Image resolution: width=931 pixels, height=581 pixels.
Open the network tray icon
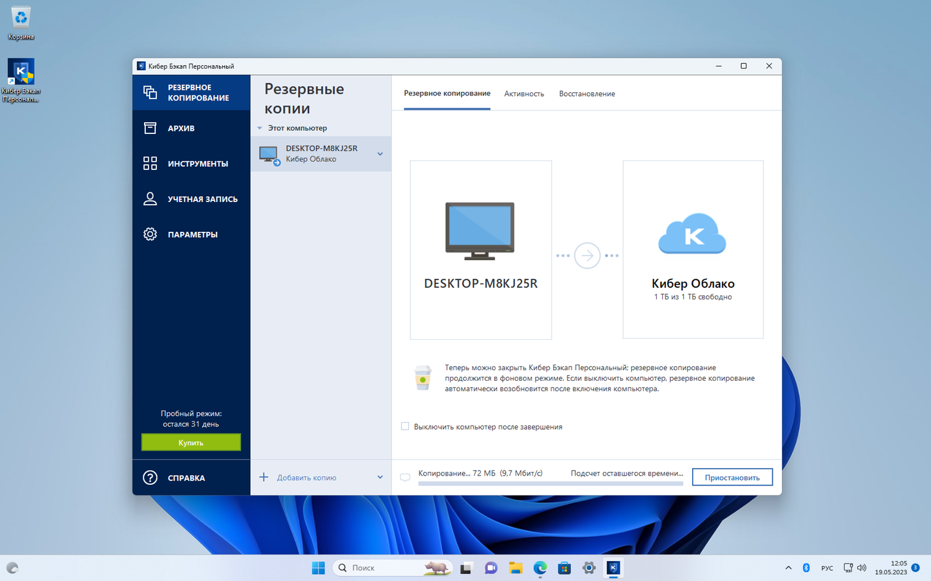point(848,568)
